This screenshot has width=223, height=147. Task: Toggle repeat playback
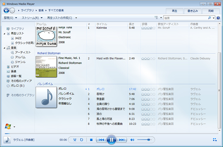81,140
